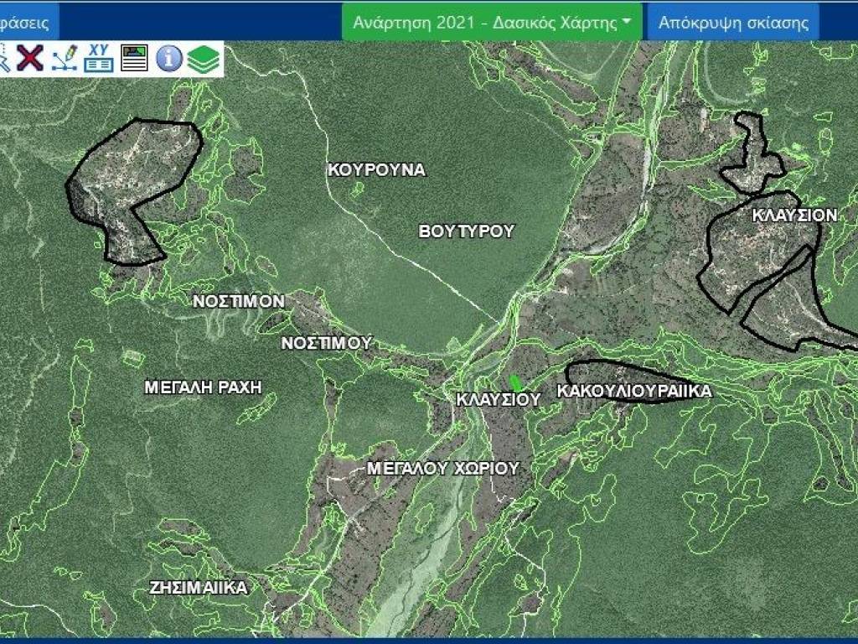Image resolution: width=858 pixels, height=644 pixels.
Task: Toggle the Απόκρυψη σκίασης shading button
Action: click(x=733, y=23)
